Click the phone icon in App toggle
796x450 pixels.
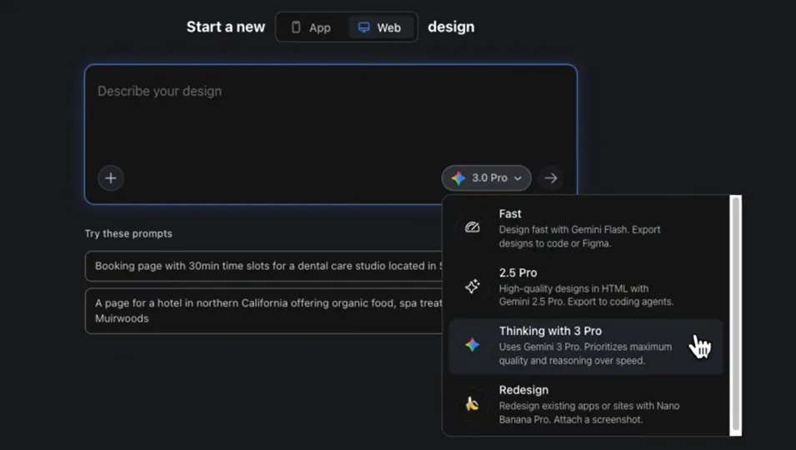(x=296, y=27)
